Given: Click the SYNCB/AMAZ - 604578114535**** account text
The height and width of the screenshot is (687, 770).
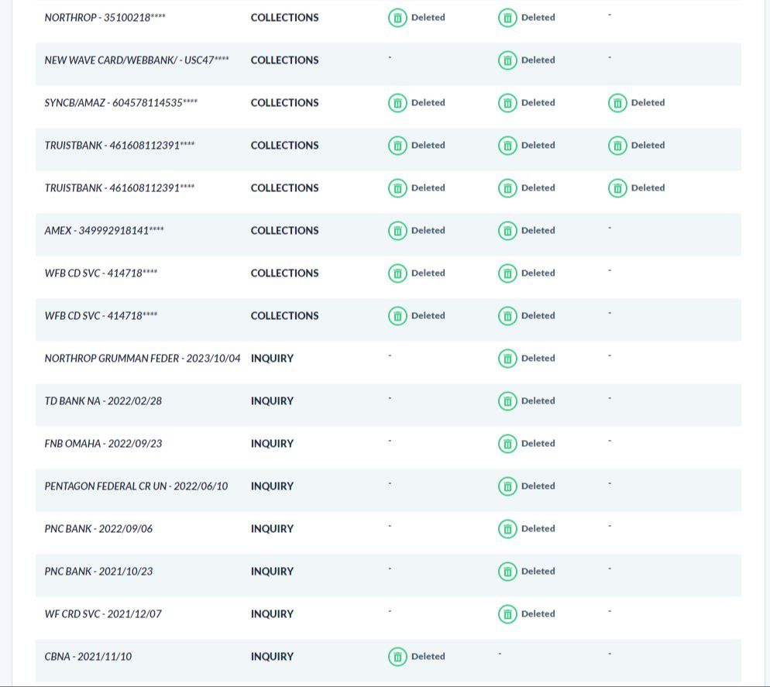Looking at the screenshot, I should pos(121,103).
